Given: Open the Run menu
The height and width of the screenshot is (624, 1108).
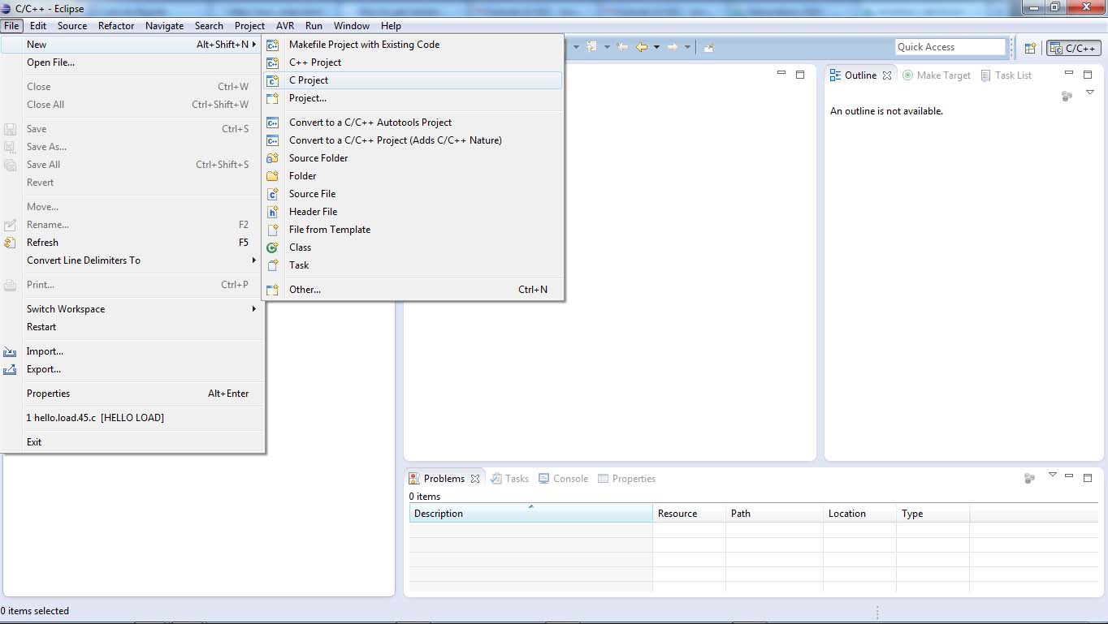Looking at the screenshot, I should 314,26.
